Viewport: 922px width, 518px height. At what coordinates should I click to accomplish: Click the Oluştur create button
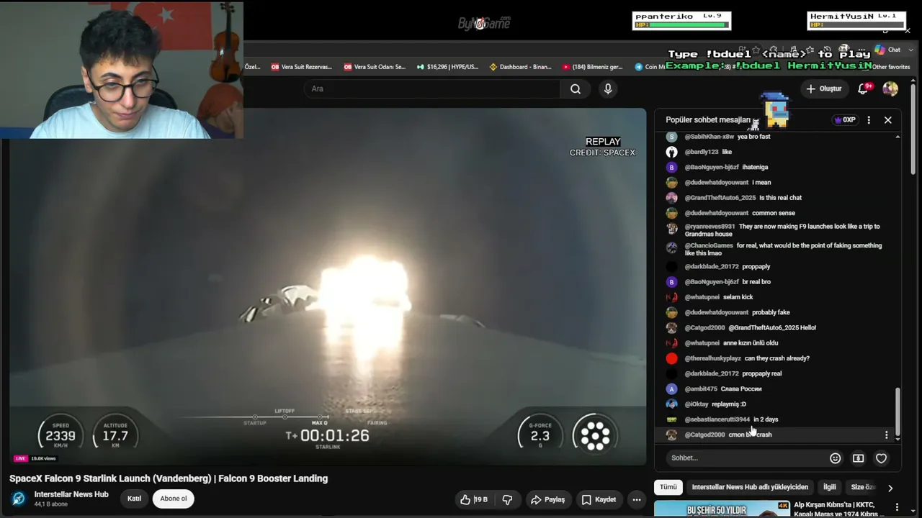(x=823, y=88)
